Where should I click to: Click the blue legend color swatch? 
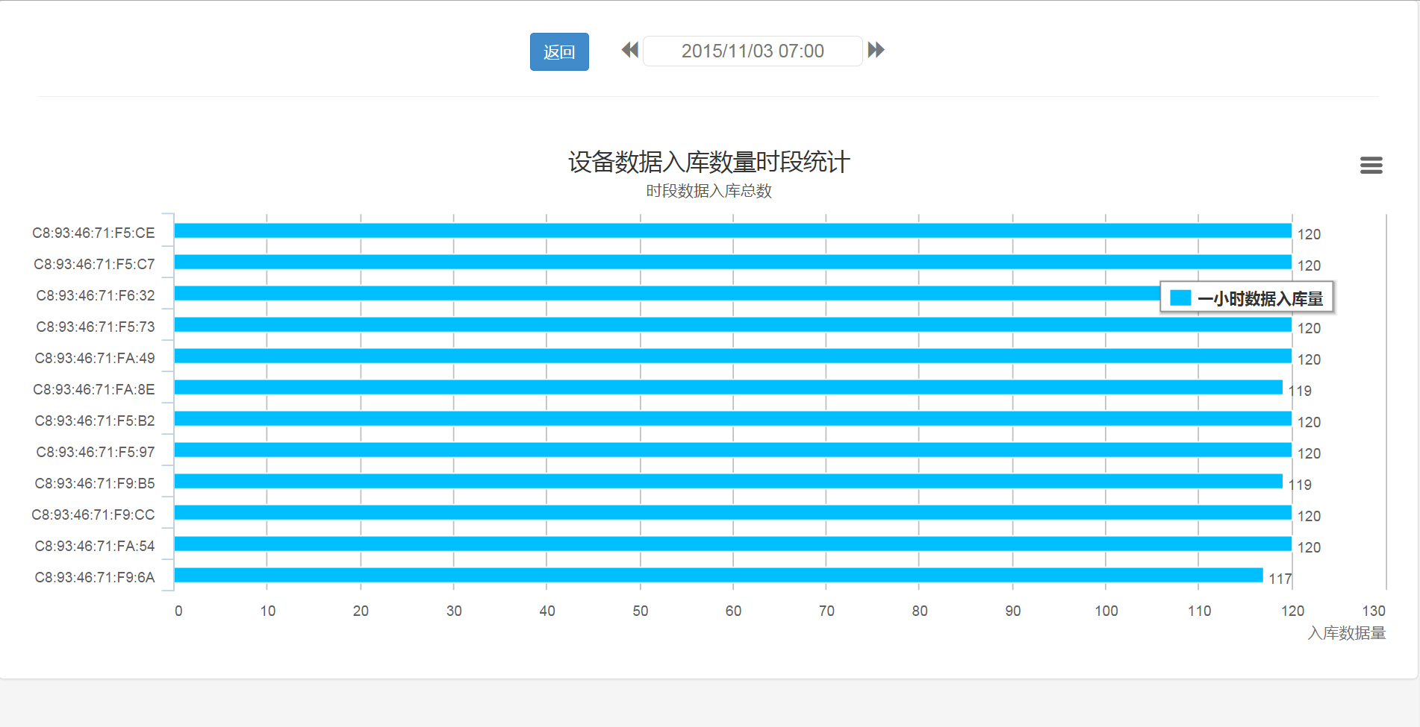(1180, 298)
